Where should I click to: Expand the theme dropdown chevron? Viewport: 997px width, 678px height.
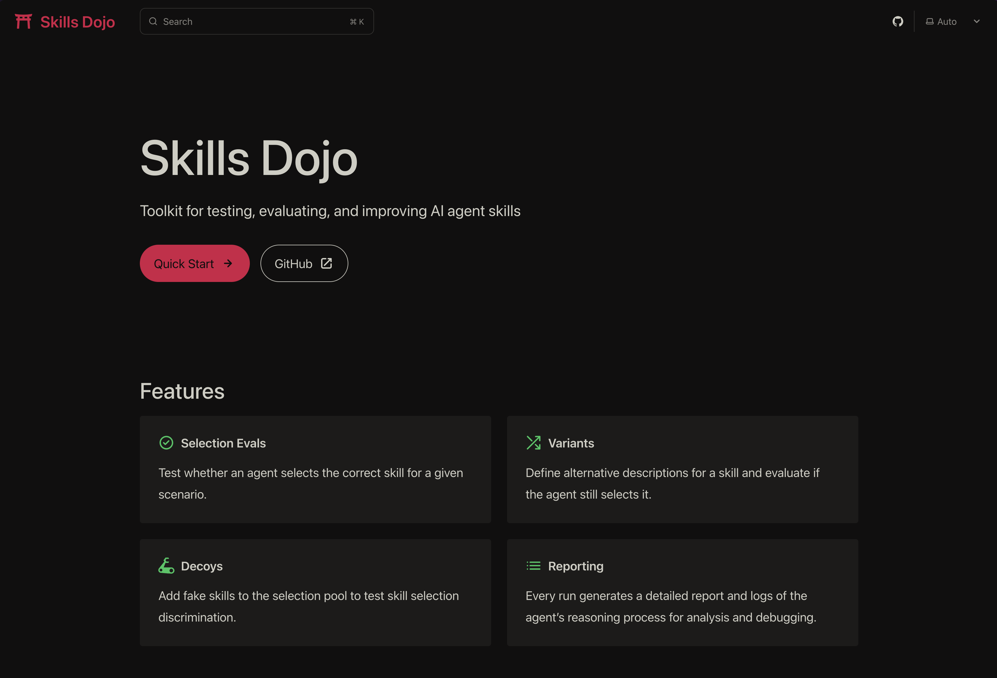coord(976,21)
